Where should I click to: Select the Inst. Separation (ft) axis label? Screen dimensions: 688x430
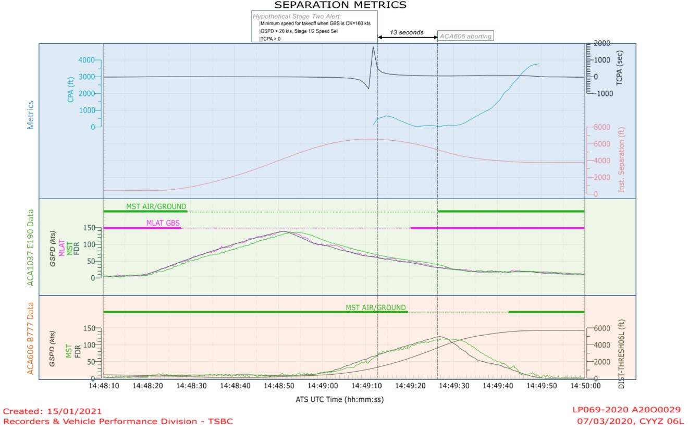click(x=621, y=160)
